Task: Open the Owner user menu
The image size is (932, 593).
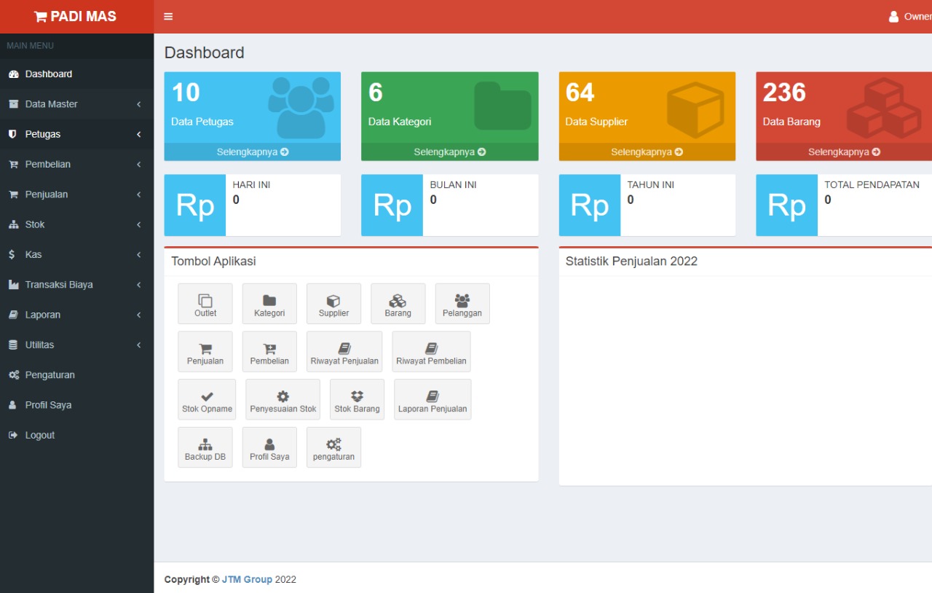Action: (x=910, y=17)
